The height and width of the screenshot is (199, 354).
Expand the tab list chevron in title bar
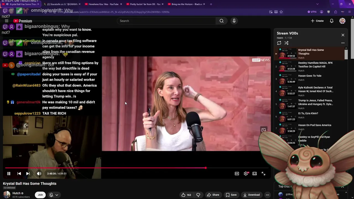point(317,4)
